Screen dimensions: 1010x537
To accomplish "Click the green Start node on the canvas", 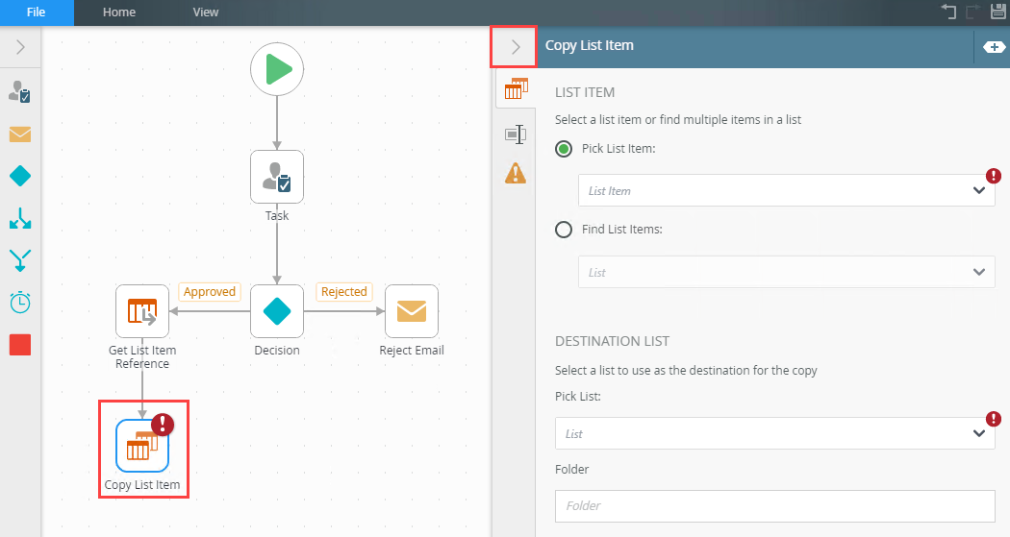I will tap(277, 69).
